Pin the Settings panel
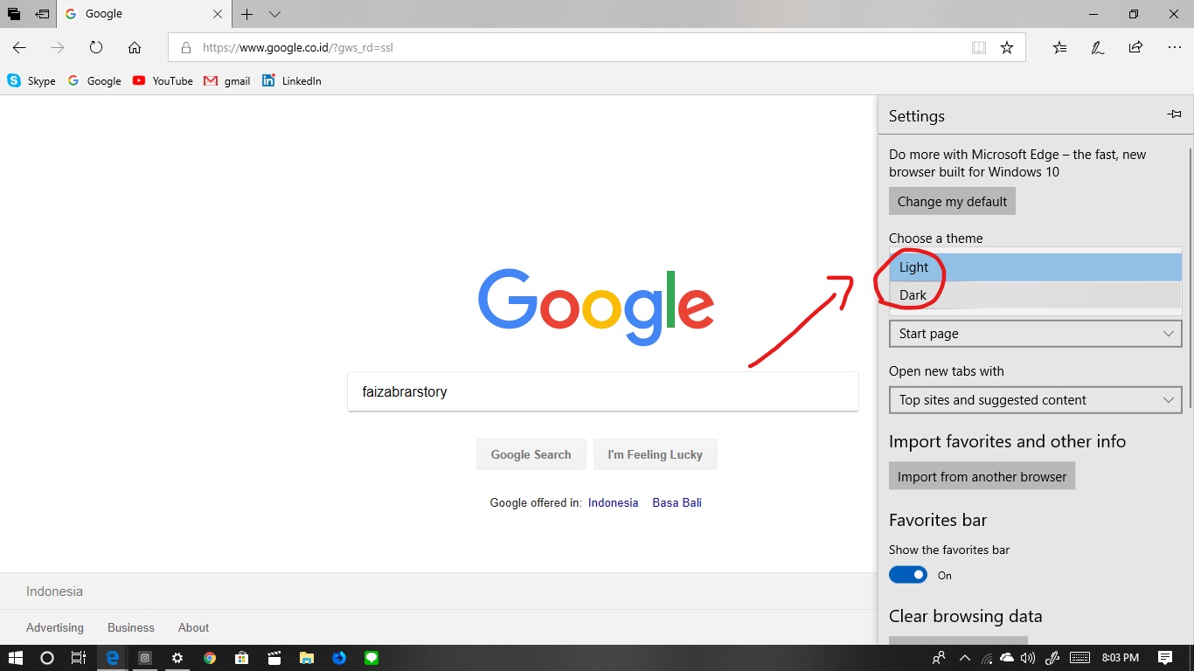1194x671 pixels. click(1174, 114)
